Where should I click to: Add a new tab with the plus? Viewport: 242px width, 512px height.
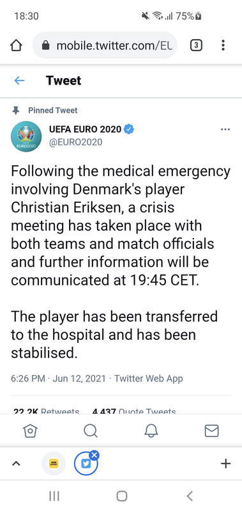pos(225,463)
